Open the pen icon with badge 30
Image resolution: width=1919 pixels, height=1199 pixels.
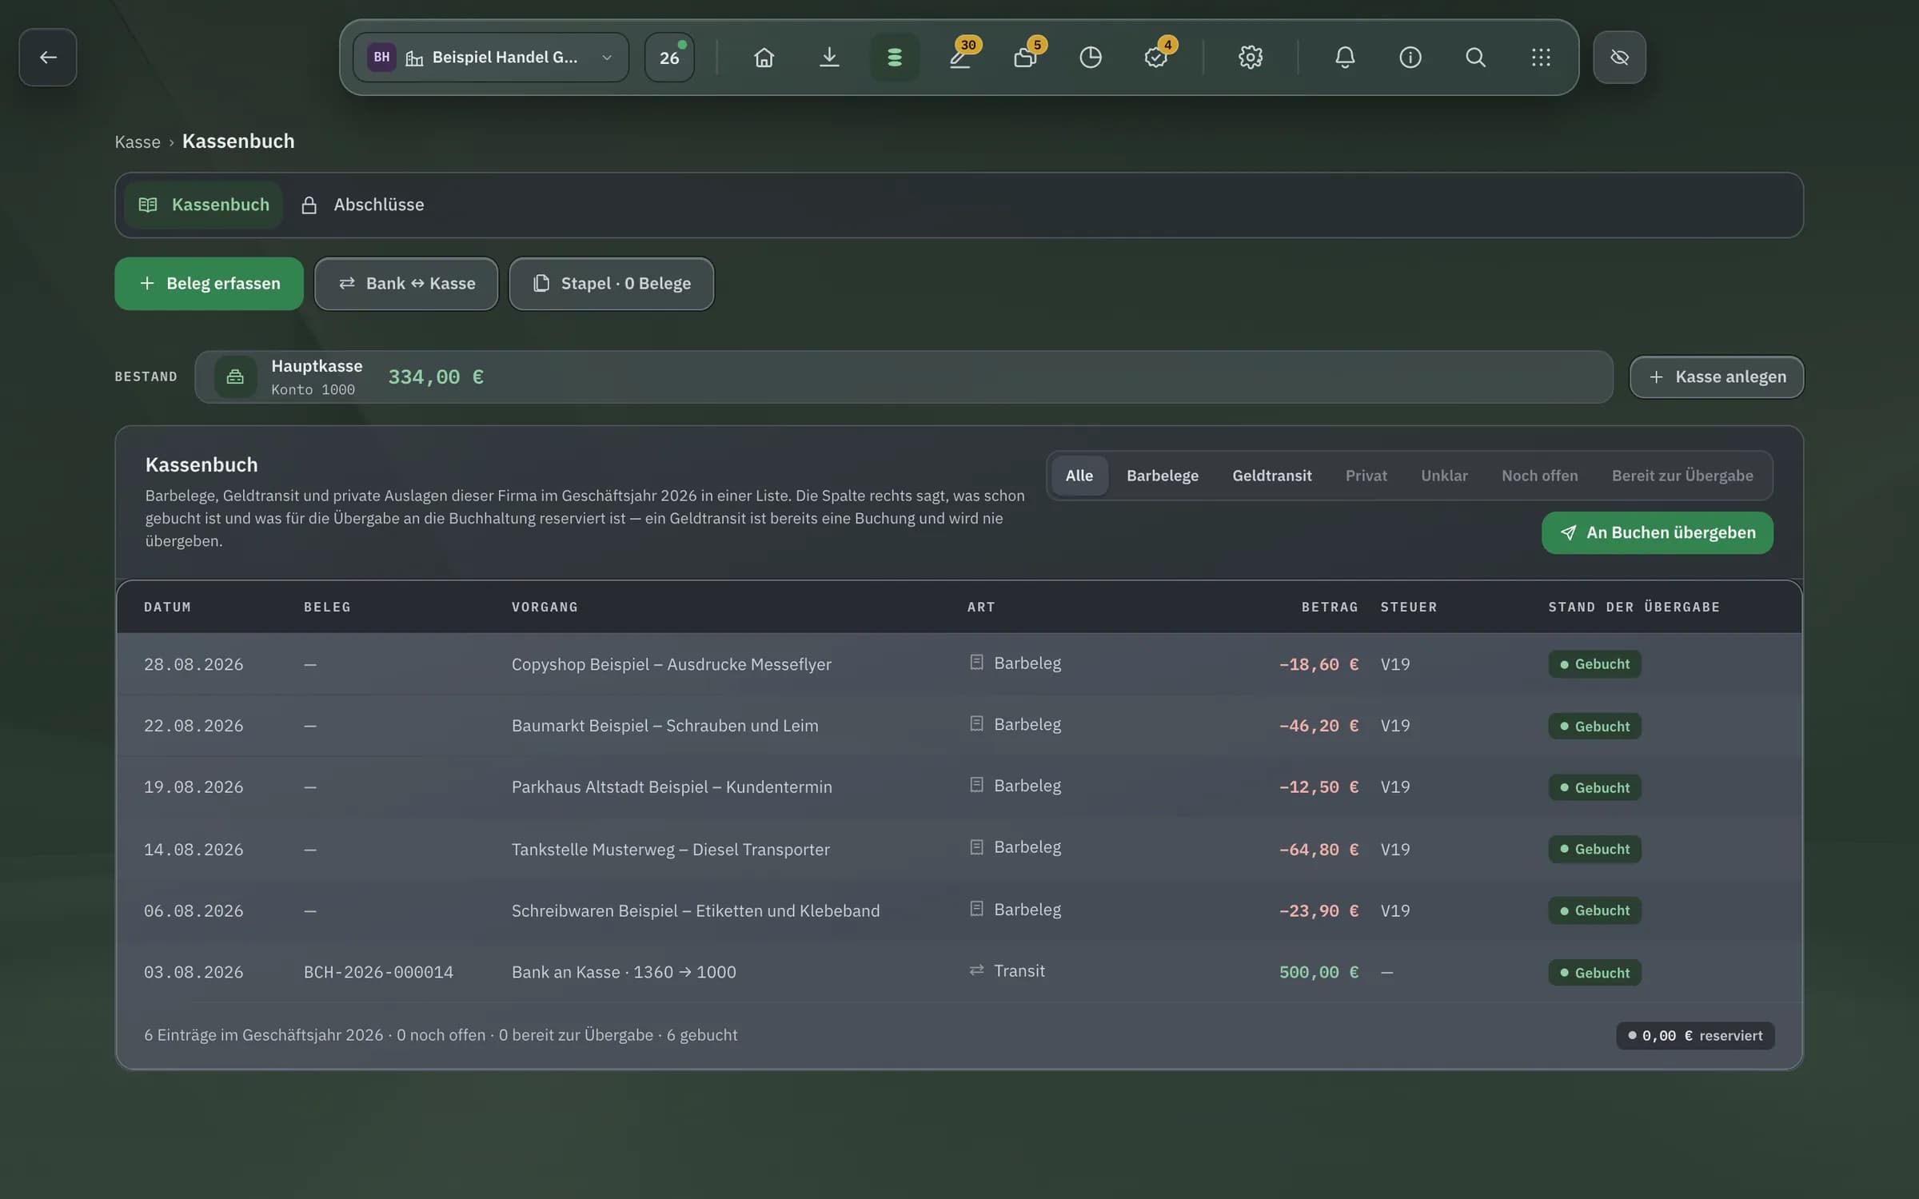pos(959,57)
